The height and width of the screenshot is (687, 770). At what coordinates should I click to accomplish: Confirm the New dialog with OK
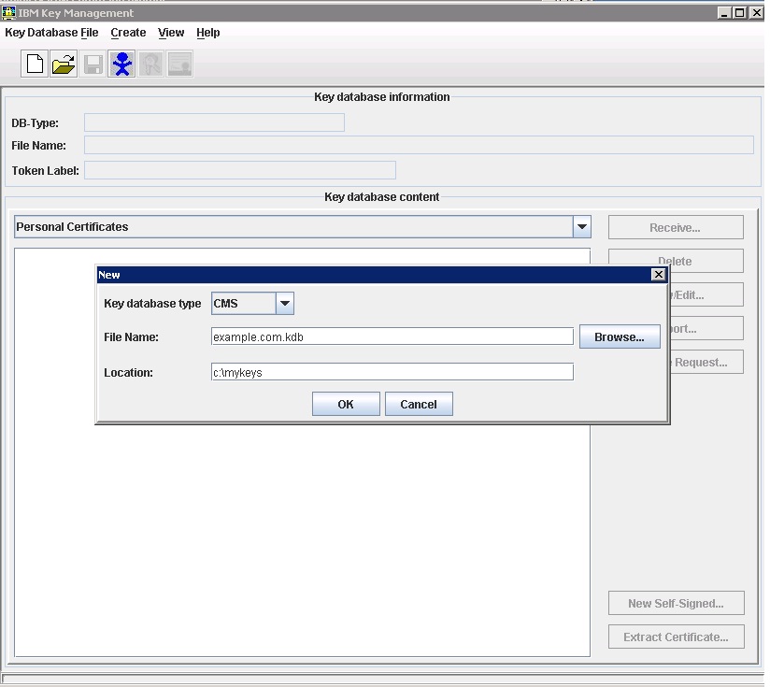(x=345, y=404)
